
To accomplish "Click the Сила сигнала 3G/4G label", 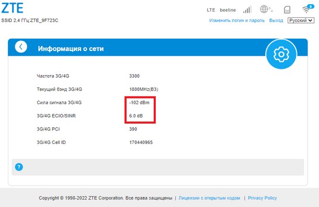I will pyautogui.click(x=59, y=103).
